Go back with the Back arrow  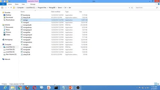[x=2, y=8]
